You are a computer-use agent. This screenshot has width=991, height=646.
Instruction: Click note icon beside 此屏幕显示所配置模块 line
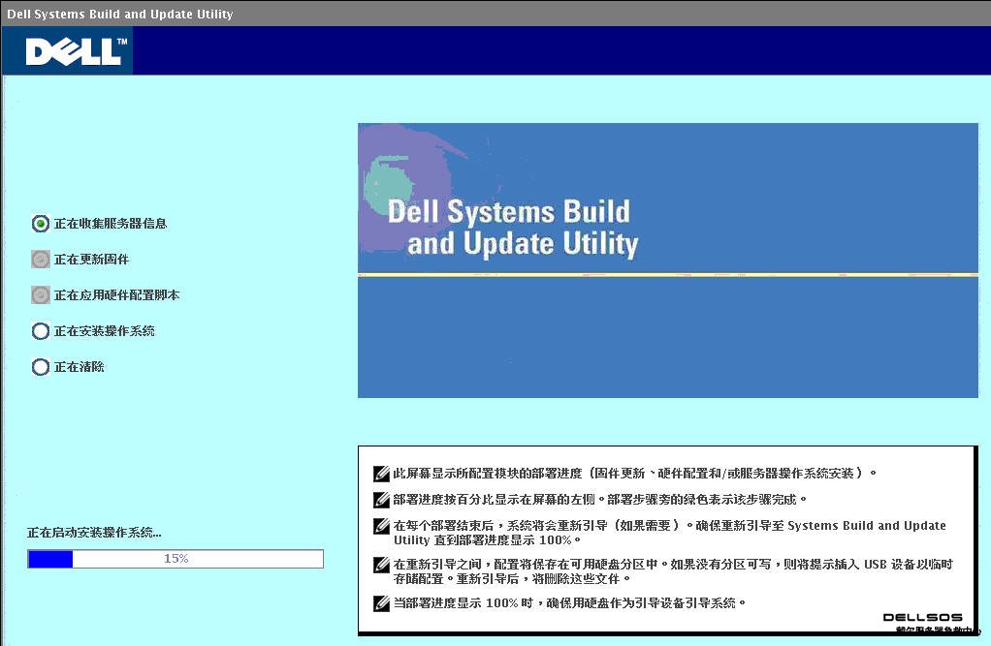coord(381,474)
